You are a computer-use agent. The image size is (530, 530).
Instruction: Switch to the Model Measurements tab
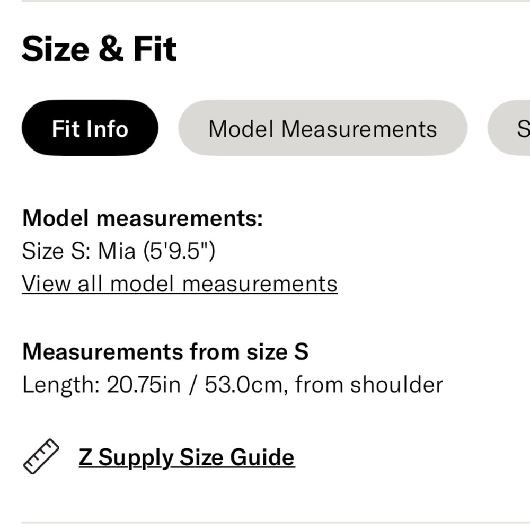(323, 128)
